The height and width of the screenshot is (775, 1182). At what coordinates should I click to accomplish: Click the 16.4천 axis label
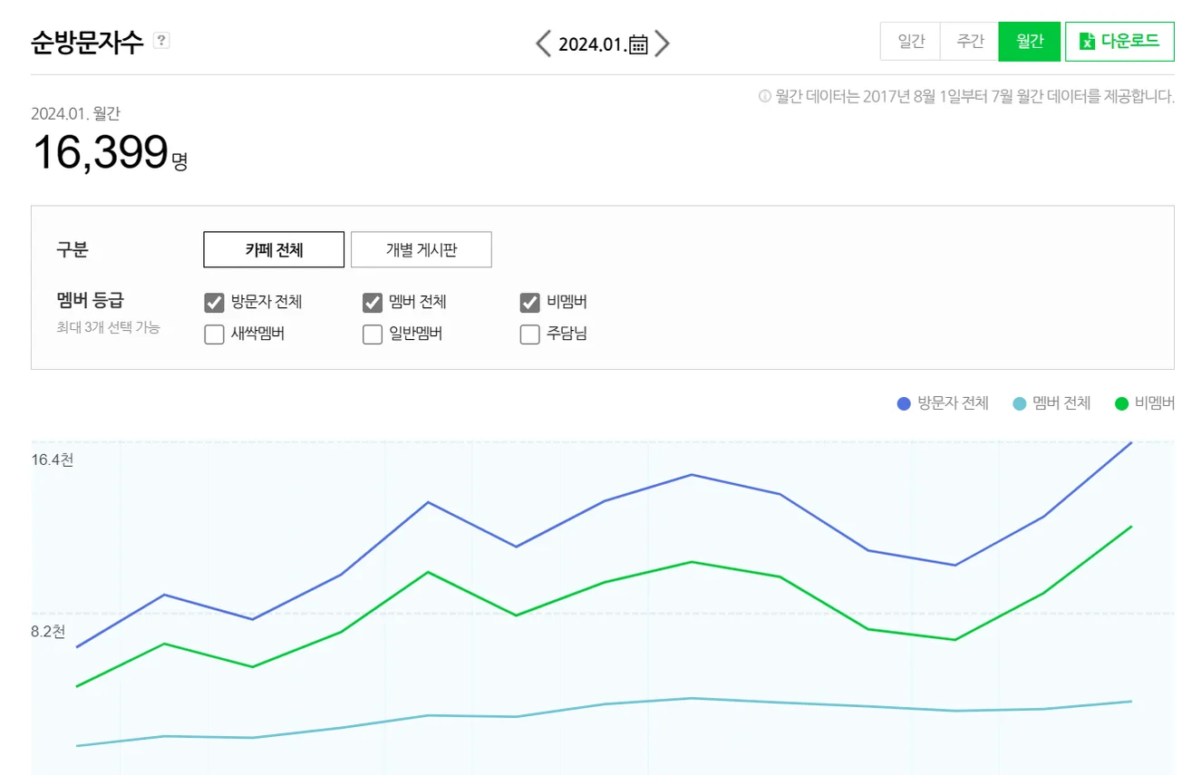53,460
